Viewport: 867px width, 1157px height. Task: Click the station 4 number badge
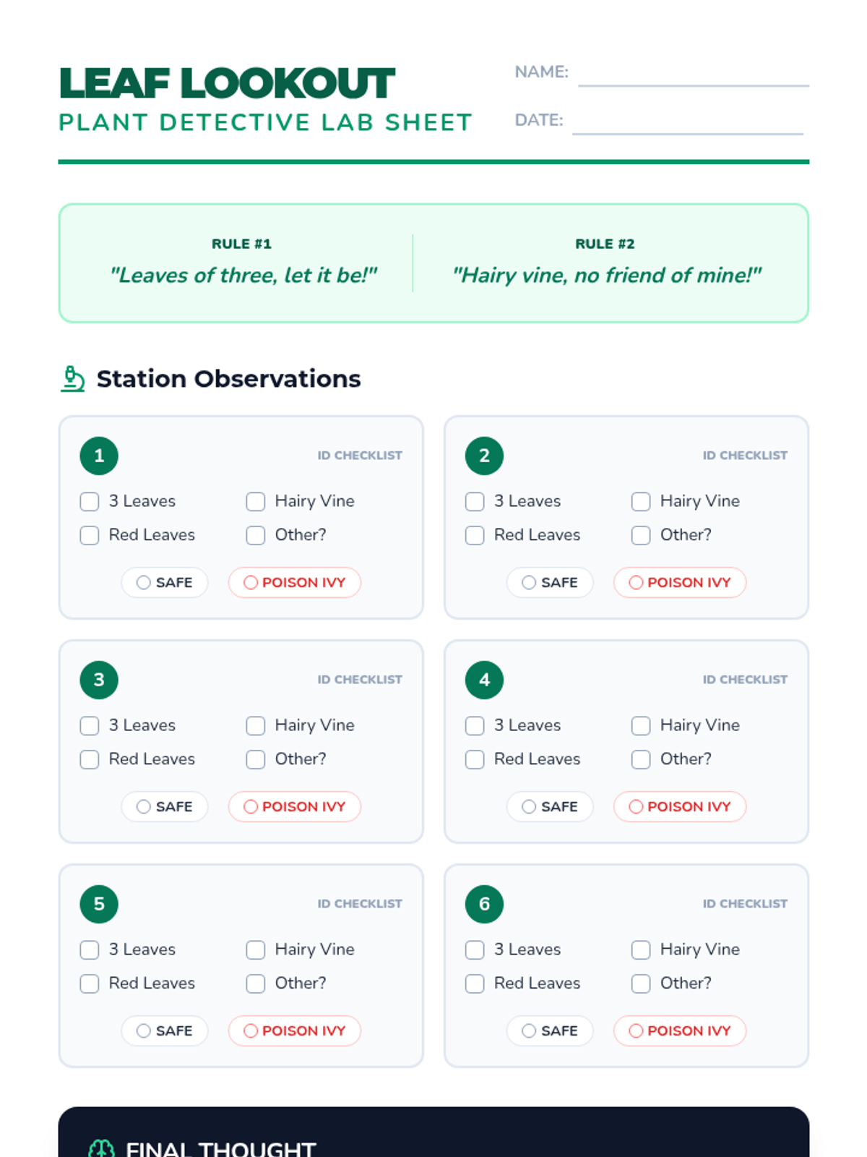click(x=484, y=680)
